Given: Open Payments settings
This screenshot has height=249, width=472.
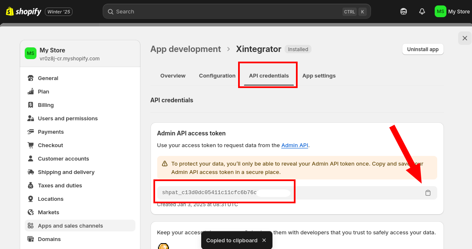Looking at the screenshot, I should (x=51, y=132).
